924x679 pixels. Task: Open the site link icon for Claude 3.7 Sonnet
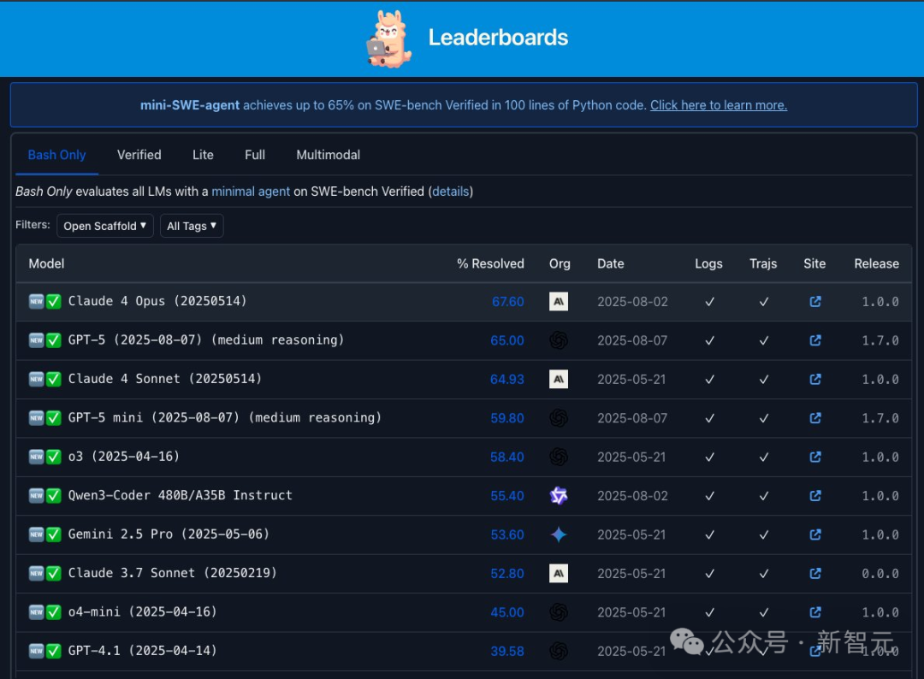click(815, 574)
